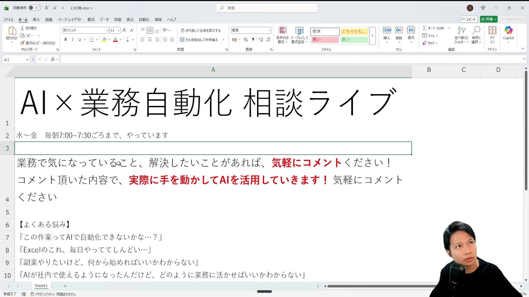Viewport: 529px width, 297px height.
Task: Click the insert function fx icon
Action: [x=53, y=59]
